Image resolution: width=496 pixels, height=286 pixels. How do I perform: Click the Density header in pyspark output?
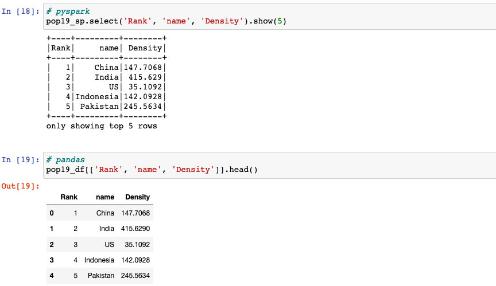145,48
